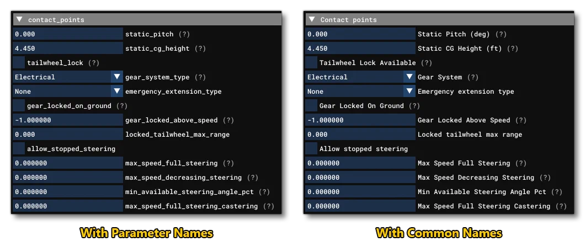The height and width of the screenshot is (247, 585).
Task: Click the help (?) next to max_speed_decreasing_steering
Action: [x=253, y=178]
